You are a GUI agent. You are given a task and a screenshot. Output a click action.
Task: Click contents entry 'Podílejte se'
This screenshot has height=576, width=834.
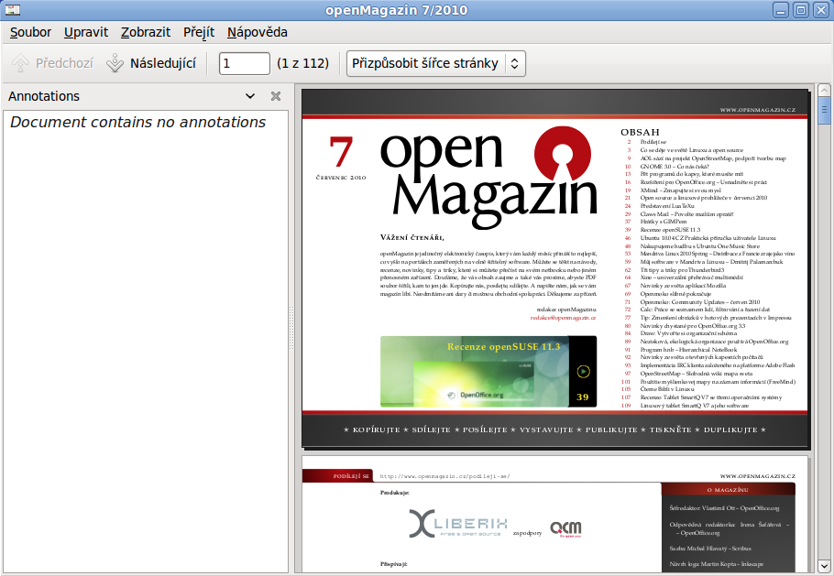653,143
